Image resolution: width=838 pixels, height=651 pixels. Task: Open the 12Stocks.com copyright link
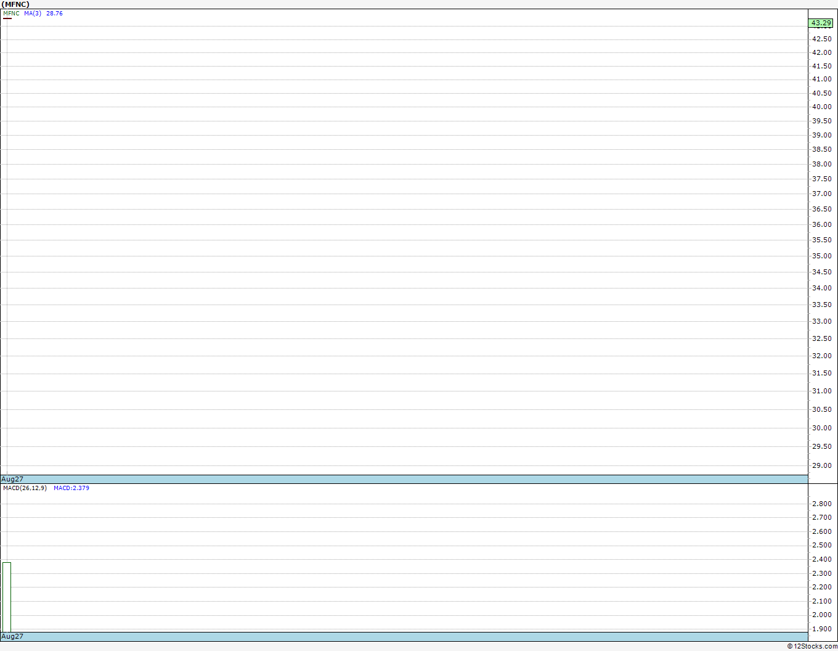(812, 646)
